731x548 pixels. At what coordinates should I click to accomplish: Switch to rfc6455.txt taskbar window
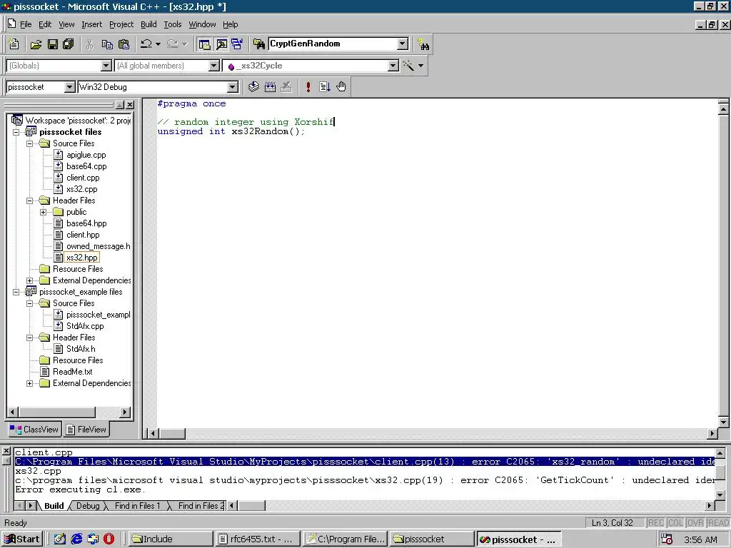pos(256,539)
